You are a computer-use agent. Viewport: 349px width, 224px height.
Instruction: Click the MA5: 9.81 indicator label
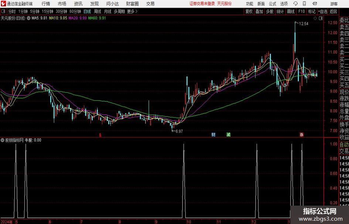coord(40,18)
